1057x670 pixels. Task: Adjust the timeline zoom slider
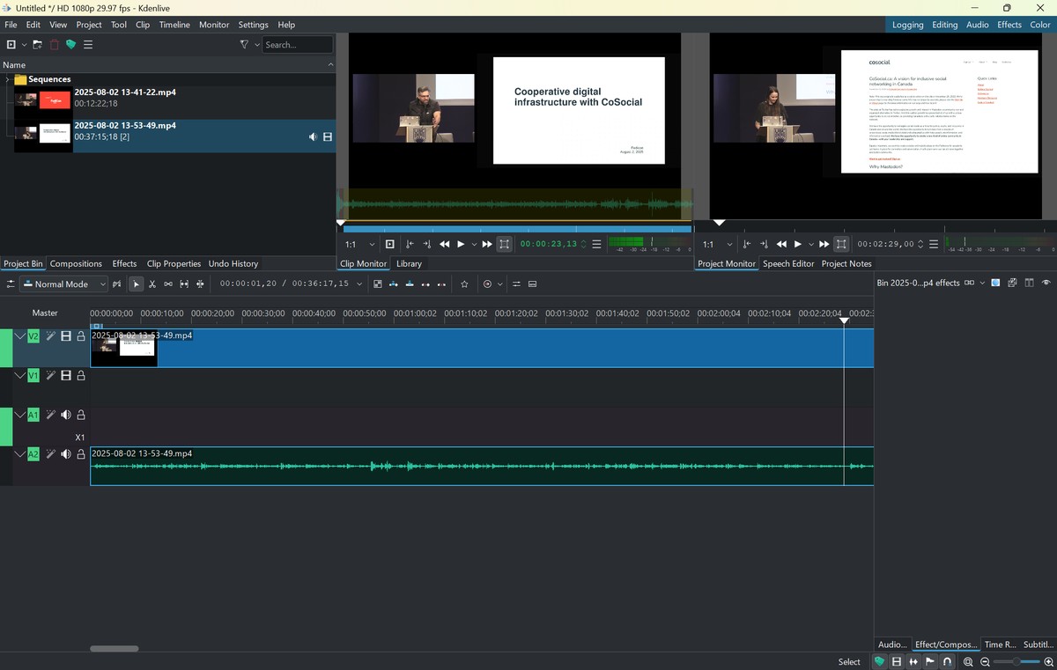[x=1017, y=662]
